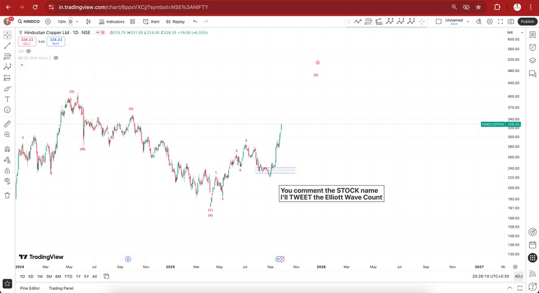Toggle stay in drawing mode
This screenshot has height=293, width=539.
(7, 160)
